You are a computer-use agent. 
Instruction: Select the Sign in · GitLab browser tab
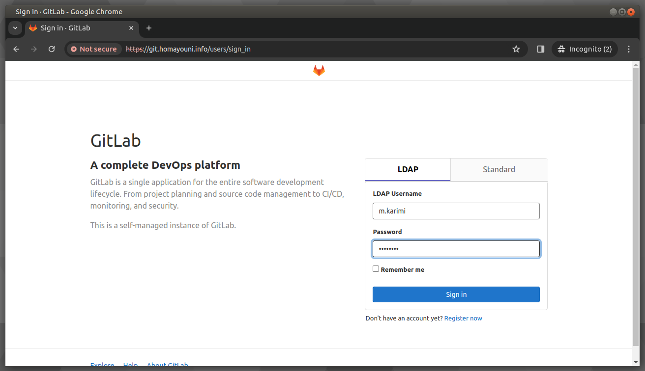pyautogui.click(x=82, y=28)
